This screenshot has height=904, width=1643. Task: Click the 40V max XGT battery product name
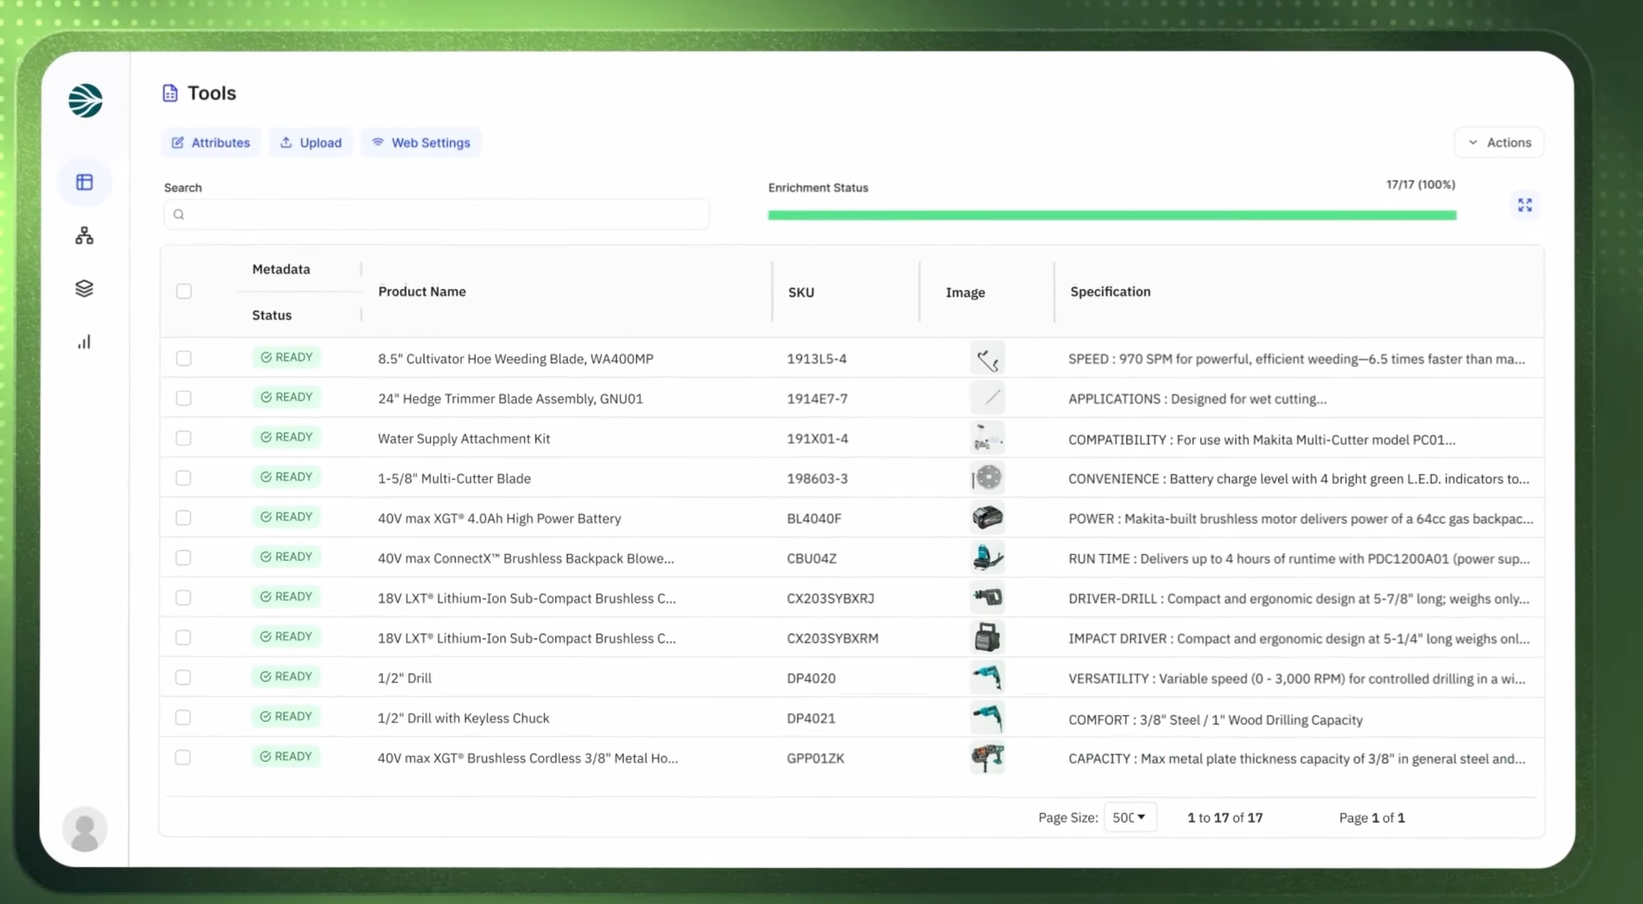[x=499, y=519]
